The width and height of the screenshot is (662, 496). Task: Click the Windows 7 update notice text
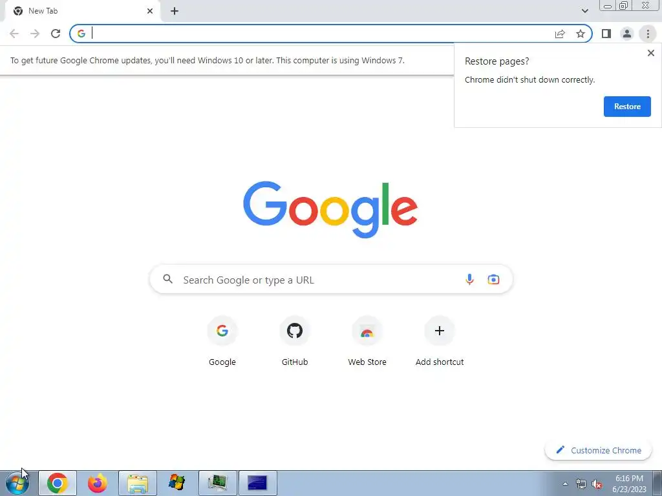(208, 60)
